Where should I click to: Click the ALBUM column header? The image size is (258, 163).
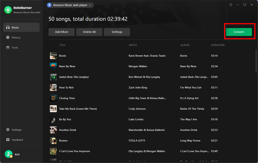pyautogui.click(x=185, y=45)
